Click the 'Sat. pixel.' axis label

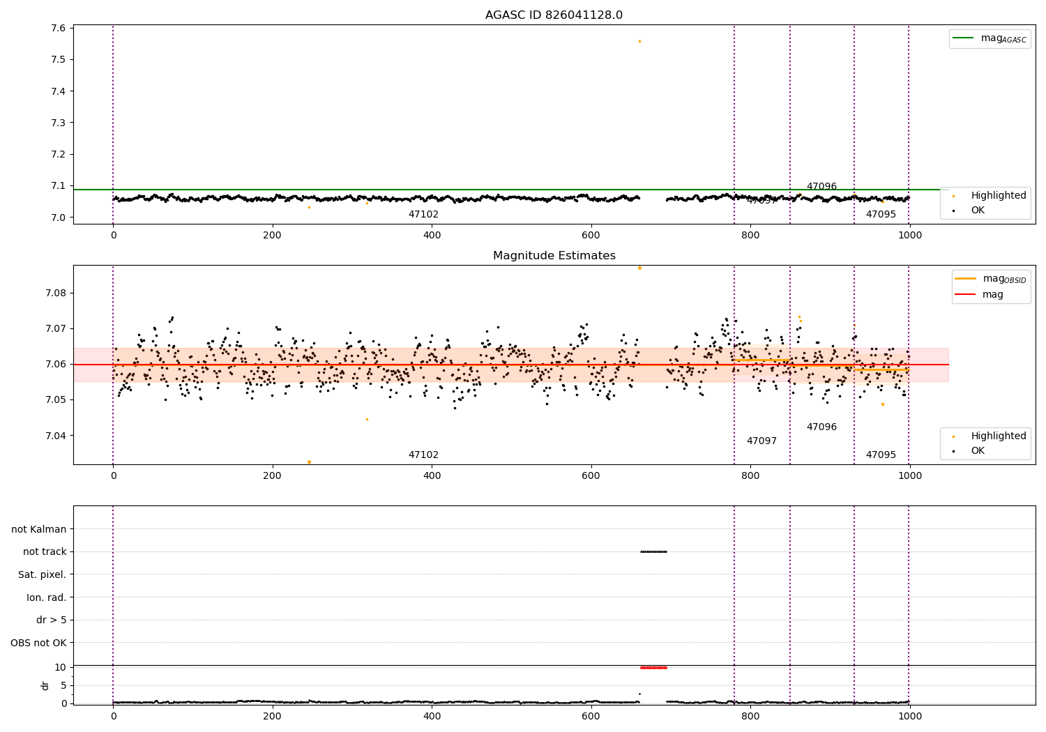(42, 575)
